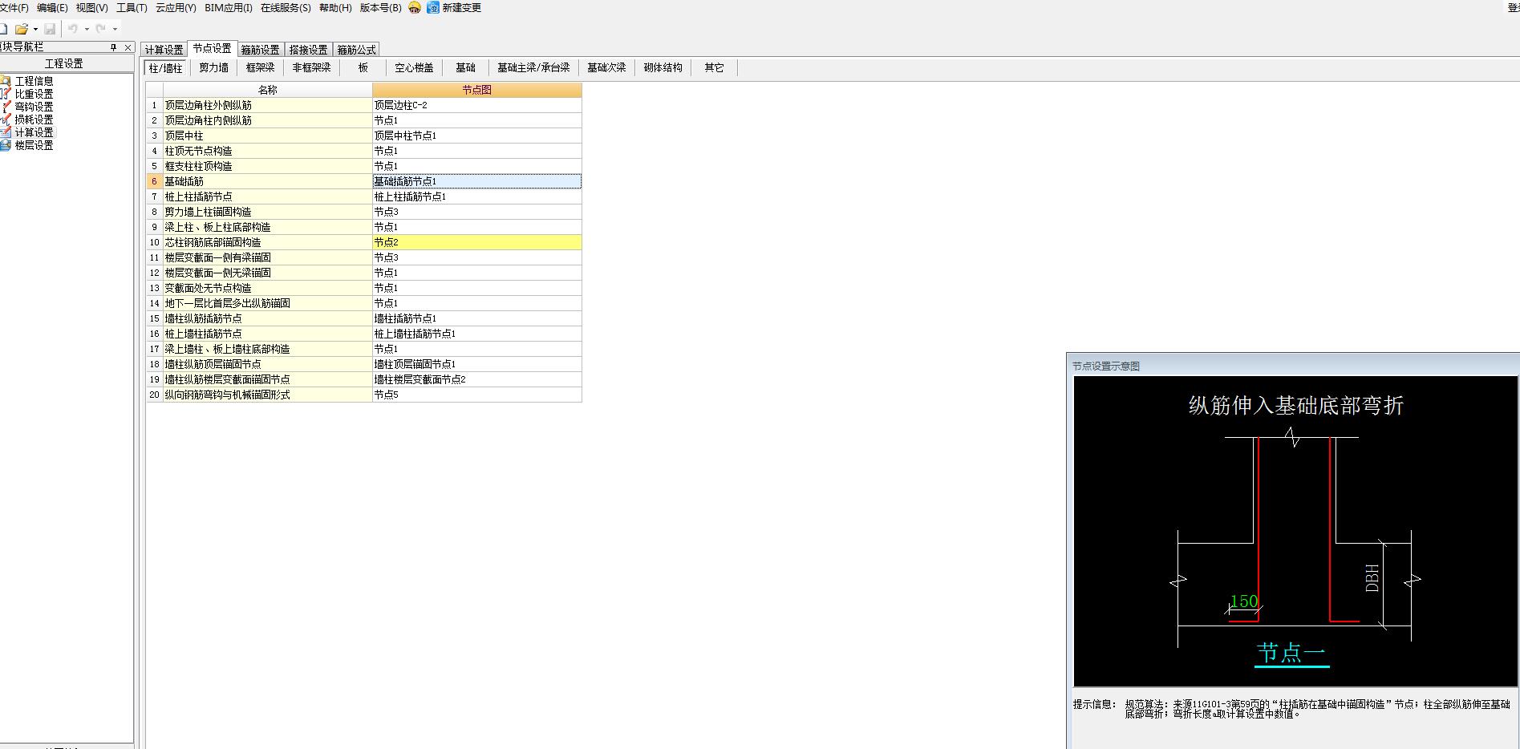Click the 比重设置 item icon
Image resolution: width=1520 pixels, height=749 pixels.
click(6, 94)
